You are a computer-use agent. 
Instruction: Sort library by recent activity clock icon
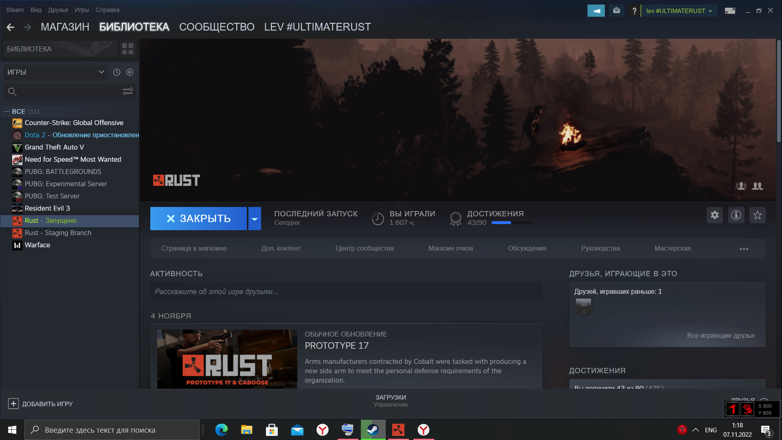[x=116, y=72]
